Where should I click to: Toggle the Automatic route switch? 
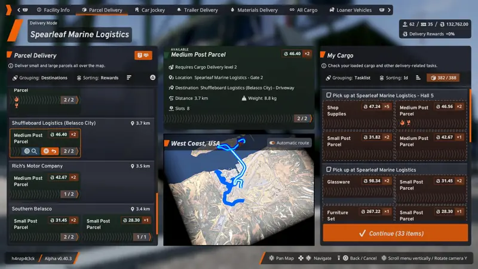pyautogui.click(x=272, y=143)
